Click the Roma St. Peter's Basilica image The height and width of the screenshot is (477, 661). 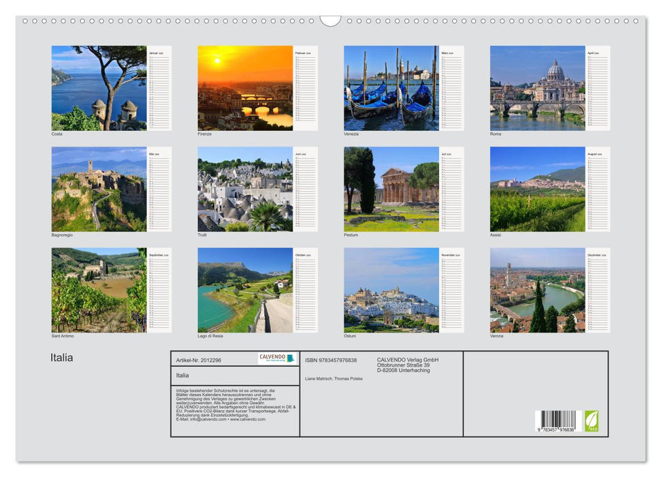(x=538, y=87)
